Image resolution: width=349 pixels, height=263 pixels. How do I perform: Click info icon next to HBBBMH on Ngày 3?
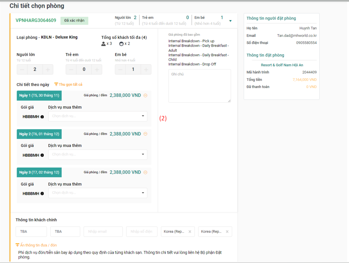[x=42, y=194]
